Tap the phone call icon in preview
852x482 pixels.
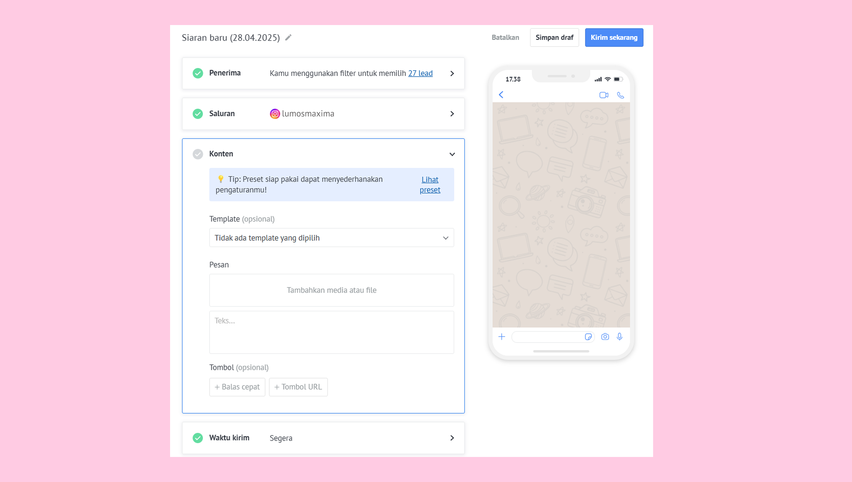click(621, 95)
